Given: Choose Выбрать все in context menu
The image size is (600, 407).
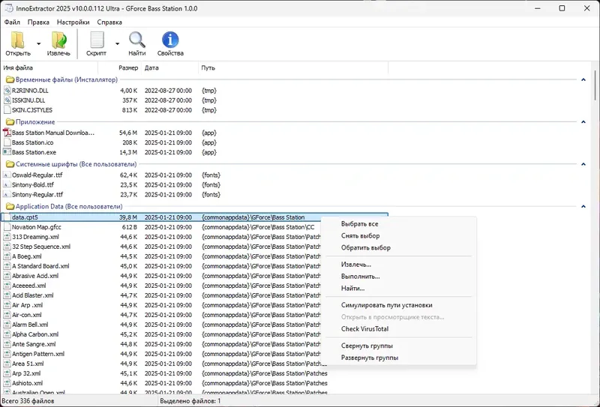Looking at the screenshot, I should 360,224.
